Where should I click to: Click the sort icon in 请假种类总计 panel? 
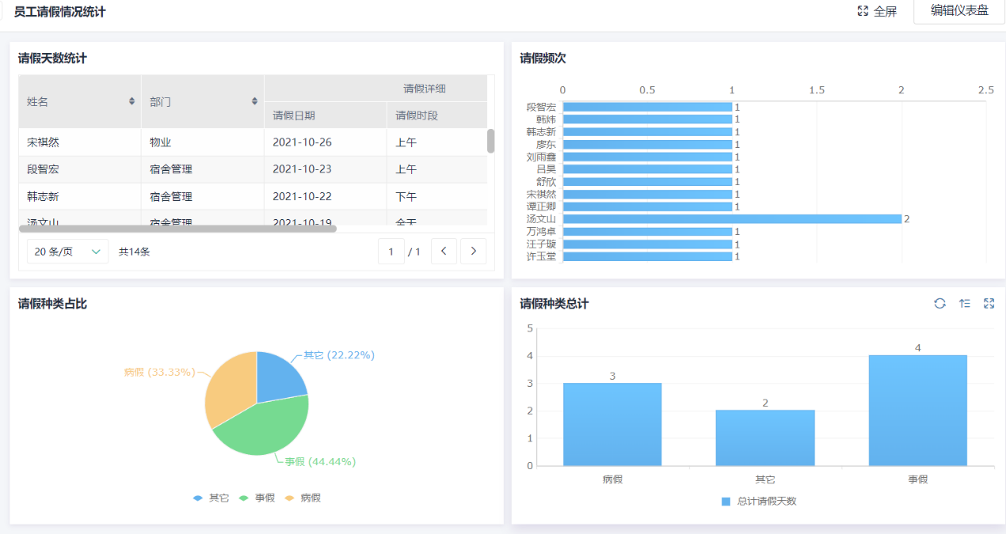(964, 304)
